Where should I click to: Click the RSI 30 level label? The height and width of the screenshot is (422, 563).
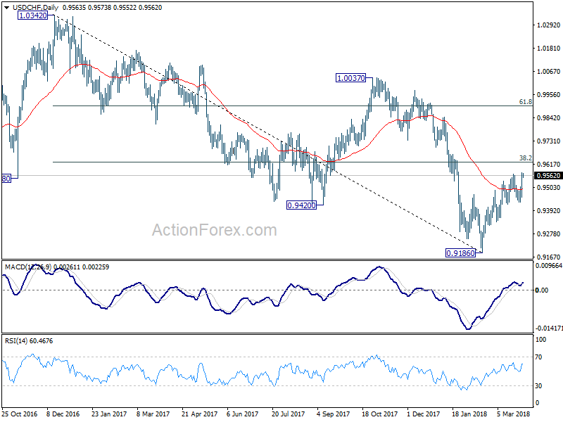coord(538,385)
